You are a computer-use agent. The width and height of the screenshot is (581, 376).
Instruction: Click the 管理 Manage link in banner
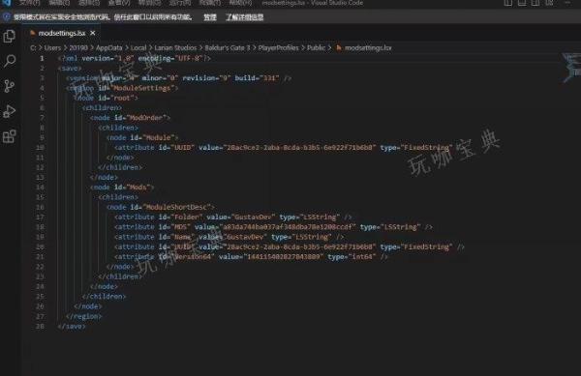(x=210, y=17)
